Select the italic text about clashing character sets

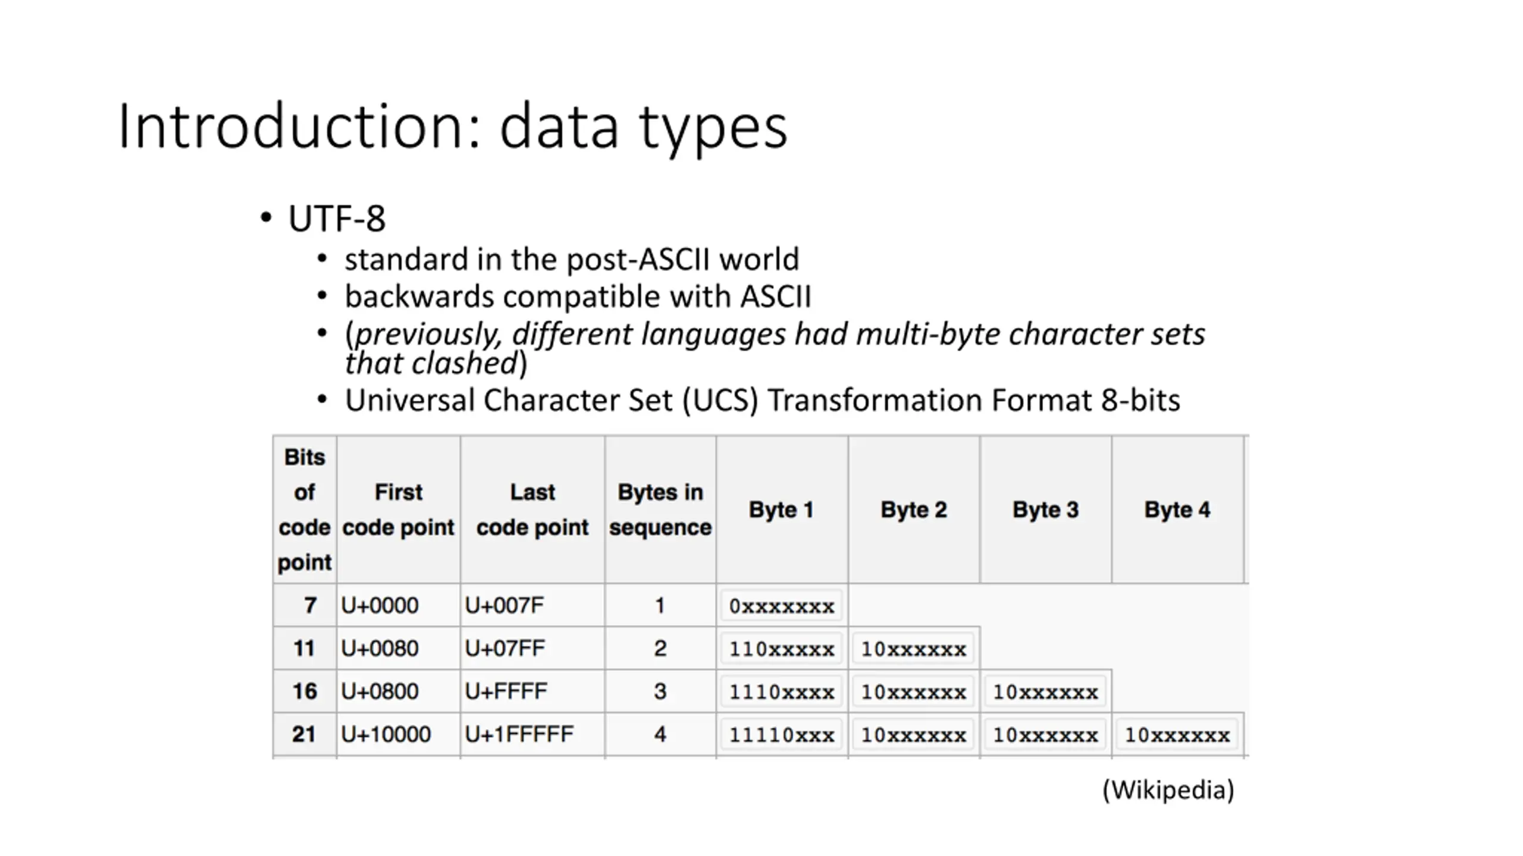coord(775,348)
